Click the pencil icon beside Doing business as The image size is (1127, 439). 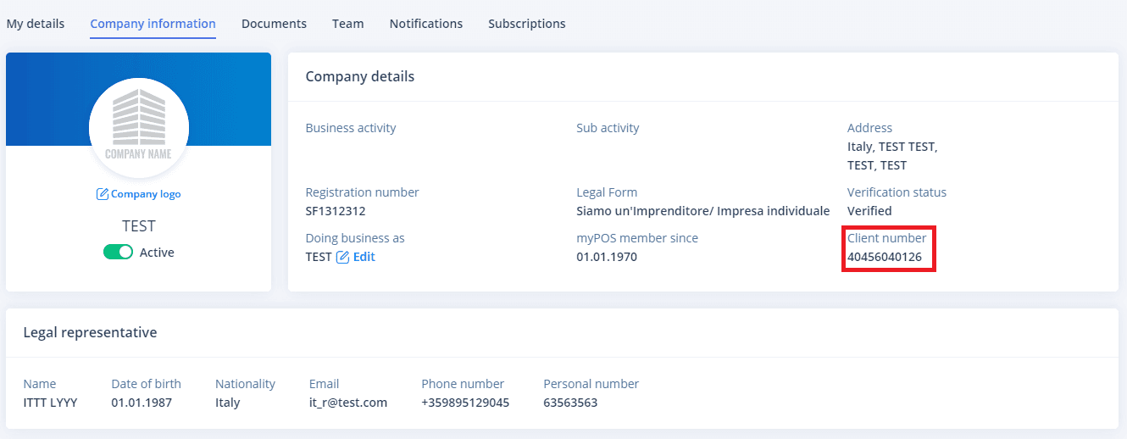click(342, 257)
